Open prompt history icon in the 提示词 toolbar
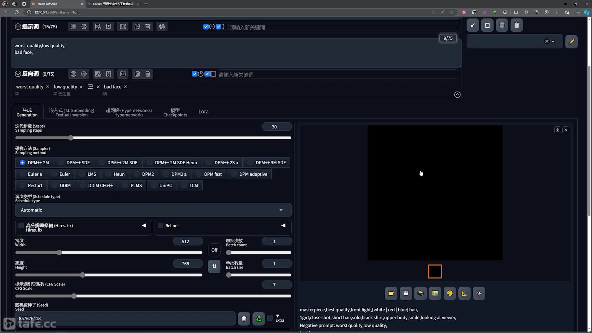This screenshot has height=333, width=592. pyautogui.click(x=98, y=27)
